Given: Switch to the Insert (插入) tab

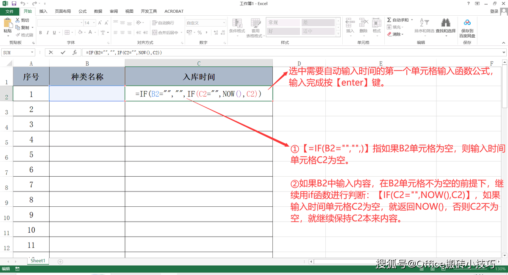Looking at the screenshot, I should tap(43, 11).
